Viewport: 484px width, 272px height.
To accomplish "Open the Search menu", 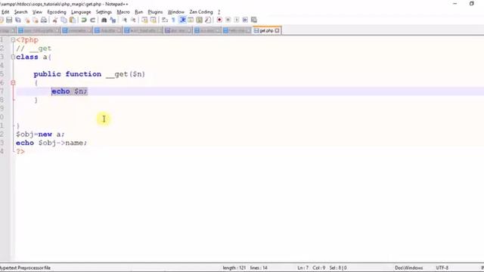I will point(20,12).
